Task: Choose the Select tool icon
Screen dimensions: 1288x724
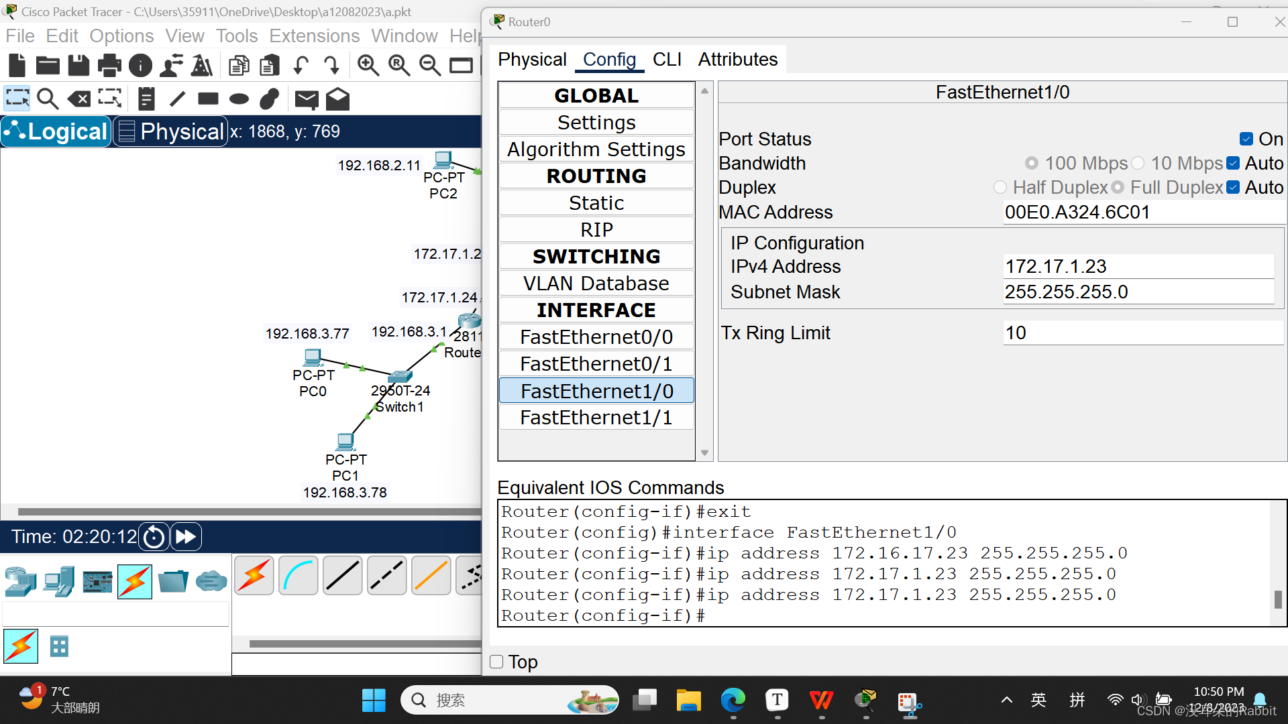Action: [x=17, y=99]
